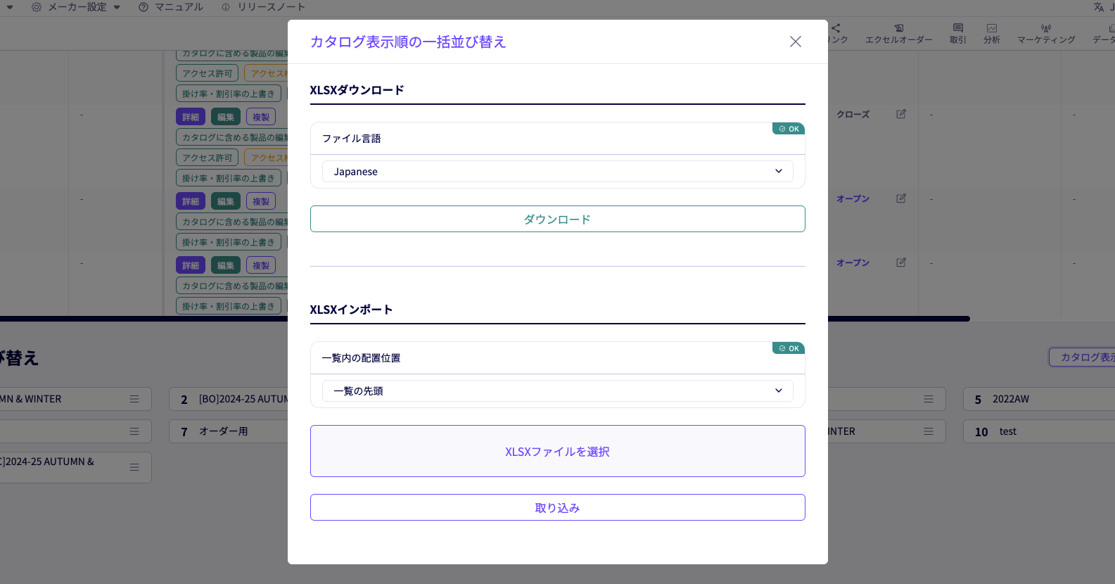Click edit icon beside クローズ status
Viewport: 1115px width, 584px height.
pos(901,114)
